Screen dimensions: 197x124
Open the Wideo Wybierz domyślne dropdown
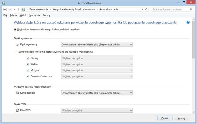pyautogui.click(x=97, y=64)
